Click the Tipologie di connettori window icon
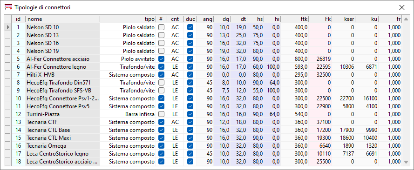414x170 pixels. coord(8,7)
